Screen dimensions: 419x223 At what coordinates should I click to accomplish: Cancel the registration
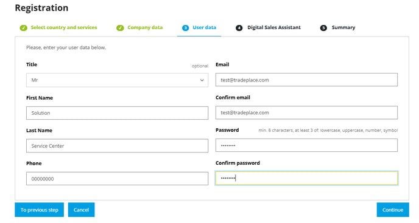coord(81,210)
